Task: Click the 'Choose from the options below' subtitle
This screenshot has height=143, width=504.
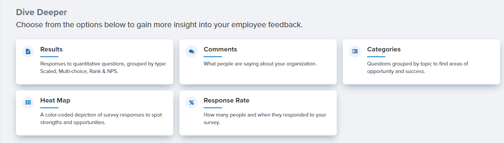Action: coord(159,25)
